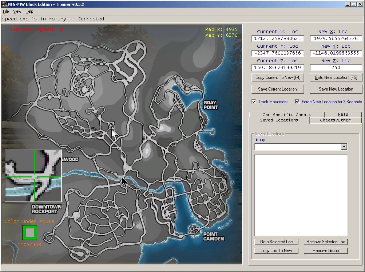Select the New Z coordinate input field
365x272 pixels.
click(x=336, y=67)
